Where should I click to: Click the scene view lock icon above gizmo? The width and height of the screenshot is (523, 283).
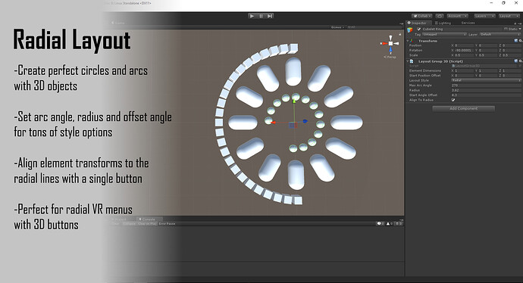(x=400, y=34)
